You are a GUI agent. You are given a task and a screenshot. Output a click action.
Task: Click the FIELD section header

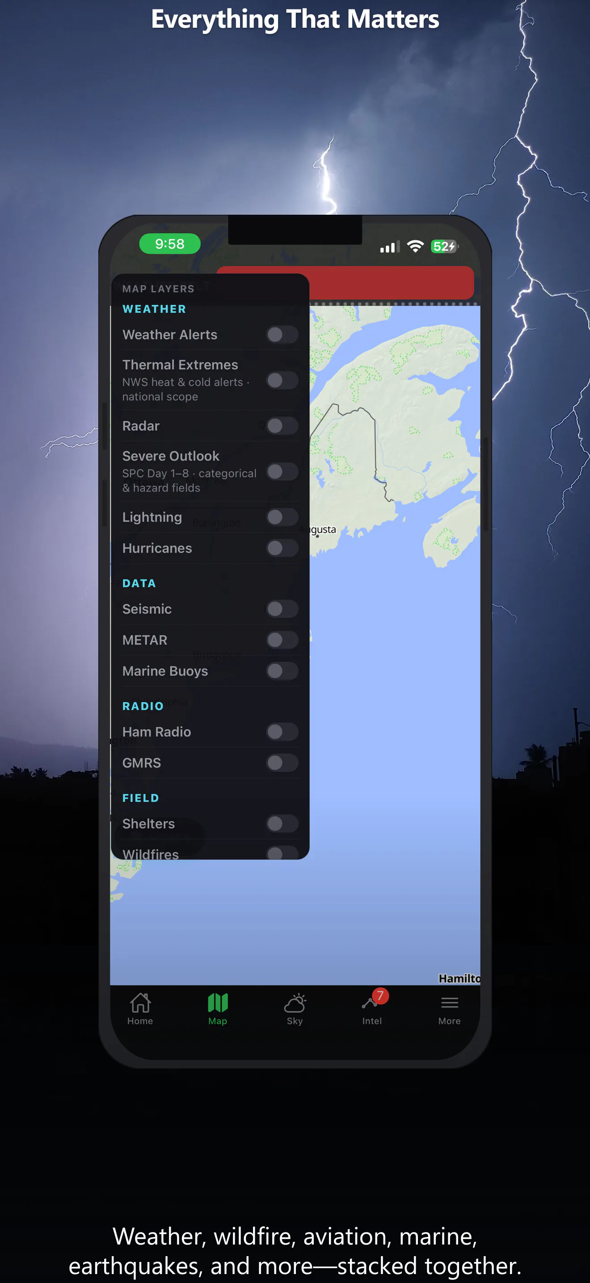click(141, 798)
